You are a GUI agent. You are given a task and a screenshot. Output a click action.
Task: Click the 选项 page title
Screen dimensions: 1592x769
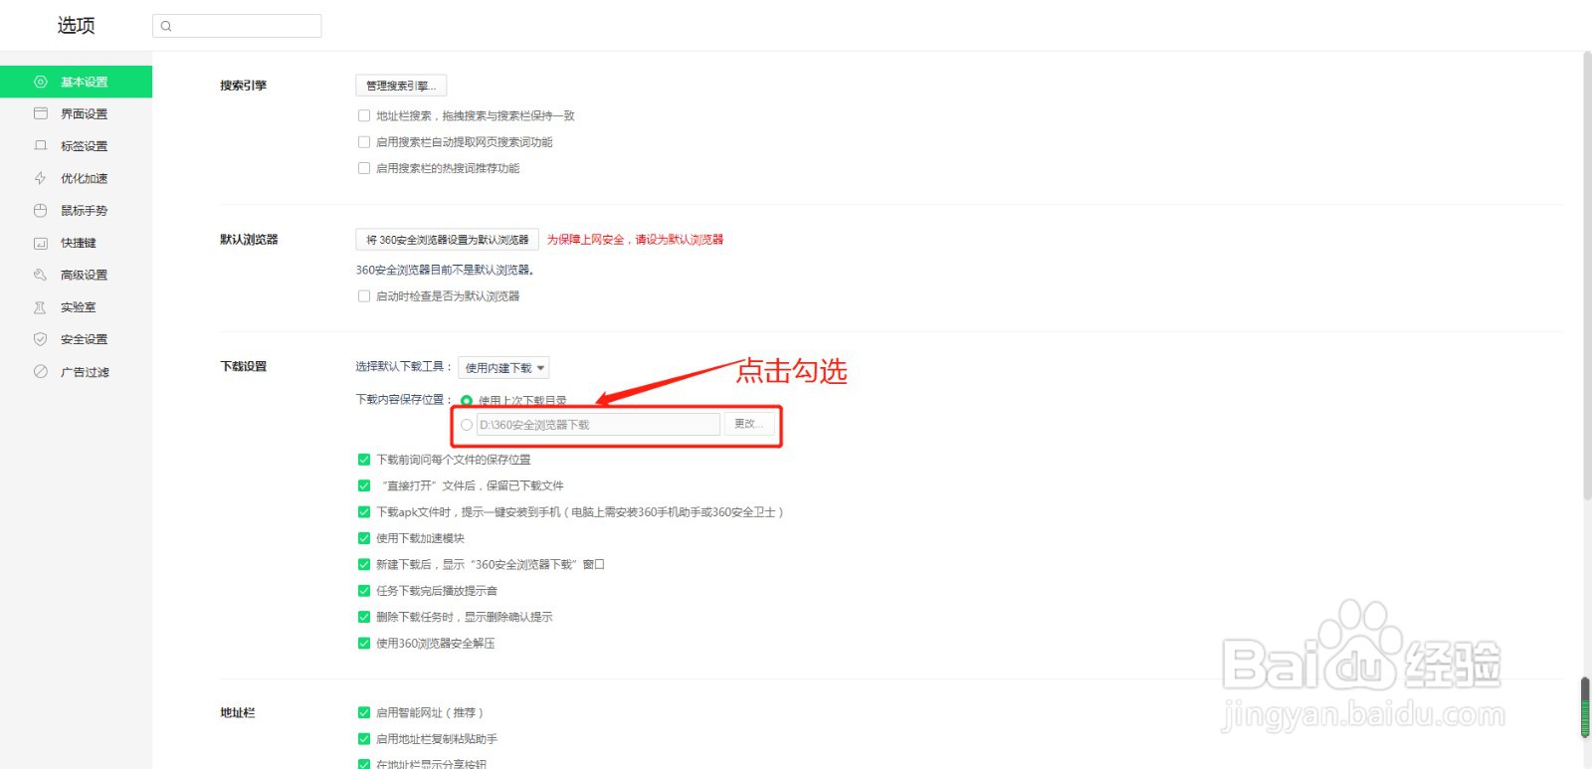[x=76, y=25]
